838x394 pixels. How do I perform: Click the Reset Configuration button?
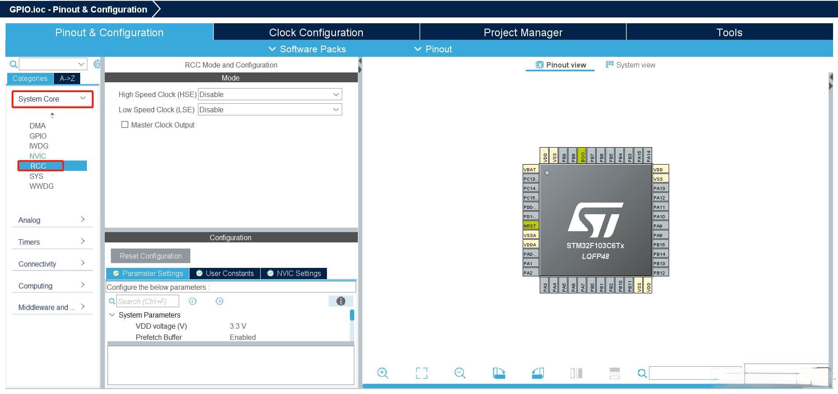[x=150, y=256]
